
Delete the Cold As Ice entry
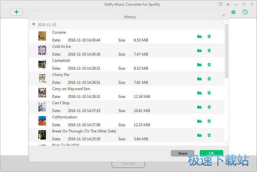coord(209,50)
